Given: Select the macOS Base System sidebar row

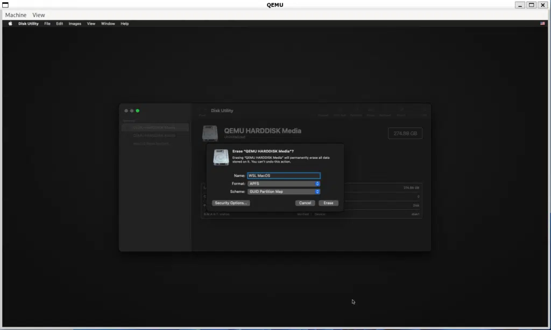Looking at the screenshot, I should (x=155, y=144).
